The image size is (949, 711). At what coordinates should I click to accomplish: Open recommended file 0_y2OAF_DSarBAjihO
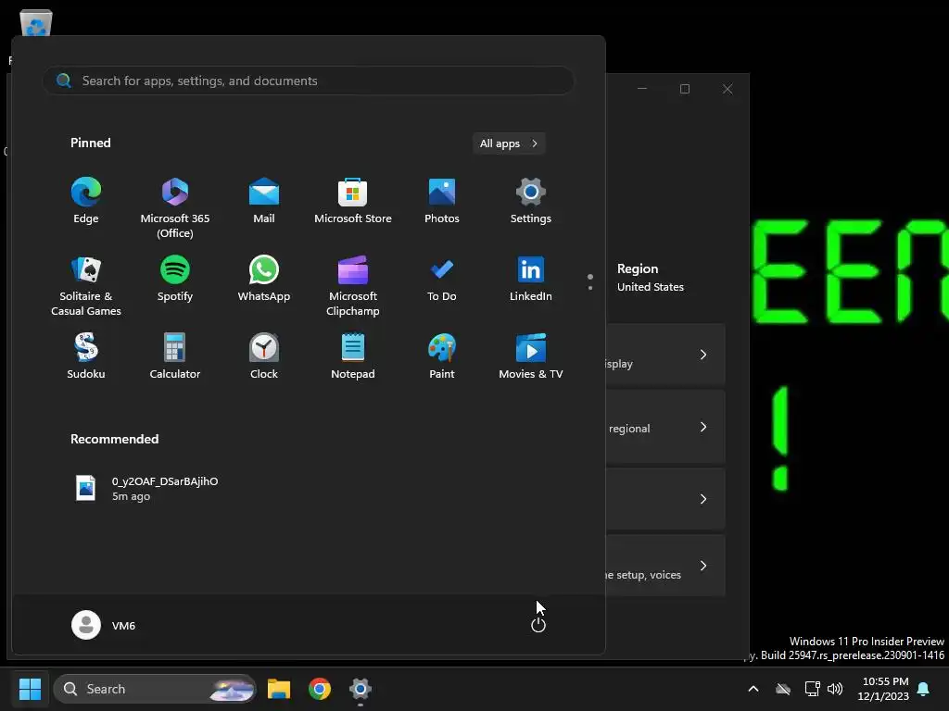coord(146,489)
